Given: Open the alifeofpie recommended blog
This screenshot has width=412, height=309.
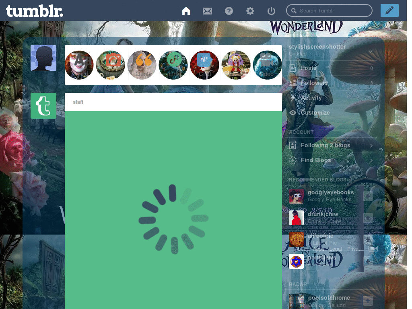Looking at the screenshot, I should coord(320,236).
